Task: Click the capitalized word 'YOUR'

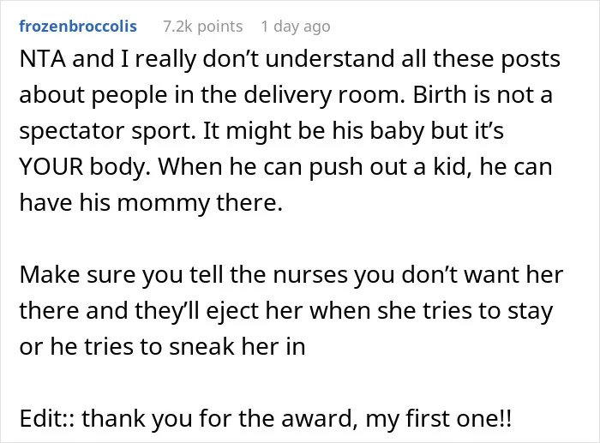Action: click(x=51, y=167)
